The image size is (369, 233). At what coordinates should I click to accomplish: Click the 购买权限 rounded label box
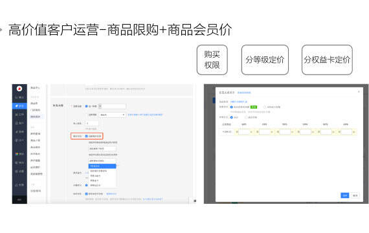[x=212, y=60]
